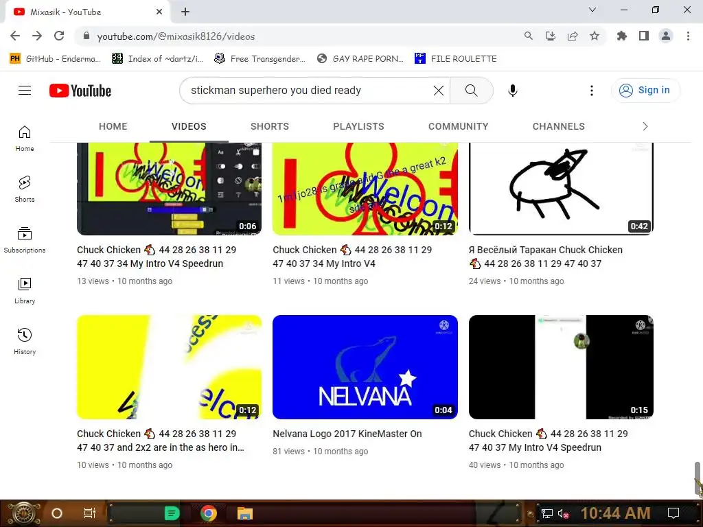
Task: Expand the tab search chevron
Action: (x=592, y=10)
